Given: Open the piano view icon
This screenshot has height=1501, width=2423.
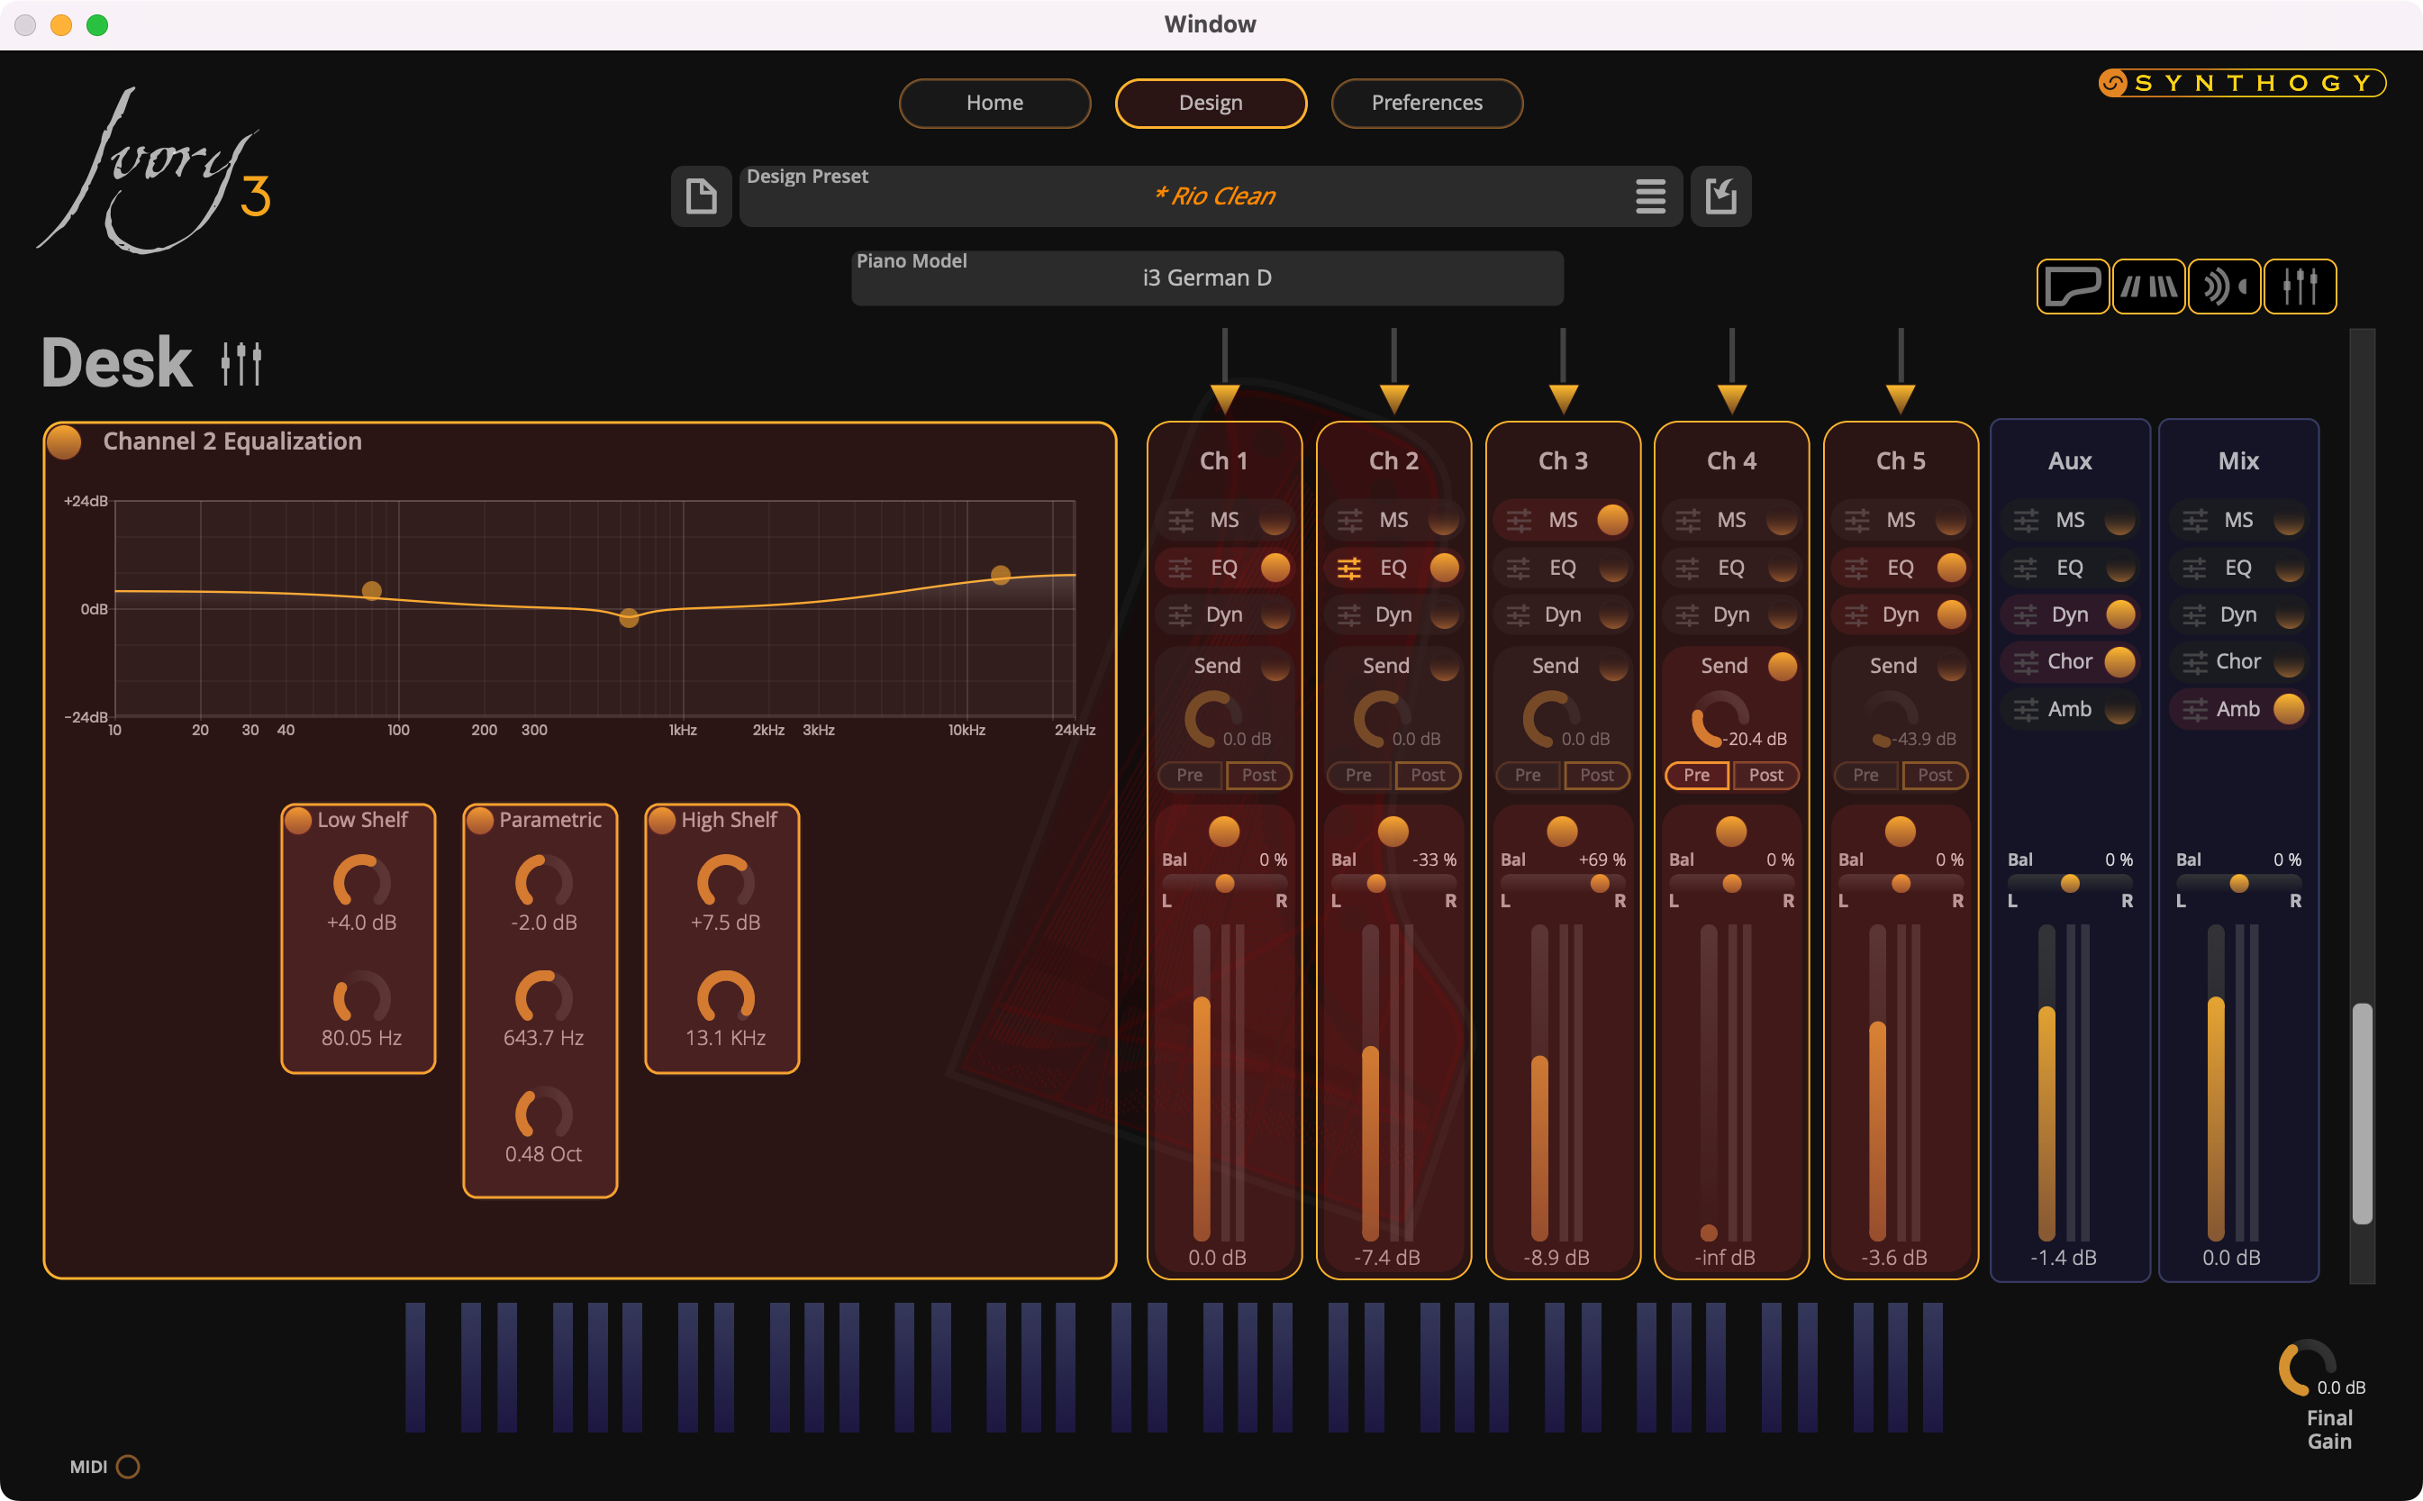Looking at the screenshot, I should 2073,287.
